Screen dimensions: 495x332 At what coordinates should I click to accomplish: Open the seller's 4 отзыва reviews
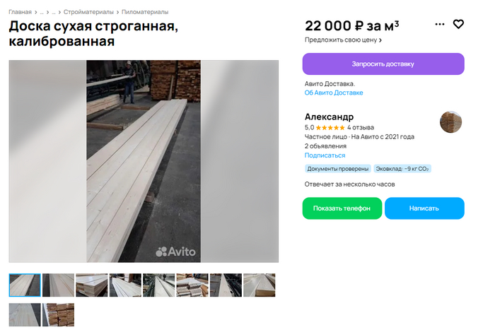pyautogui.click(x=361, y=128)
